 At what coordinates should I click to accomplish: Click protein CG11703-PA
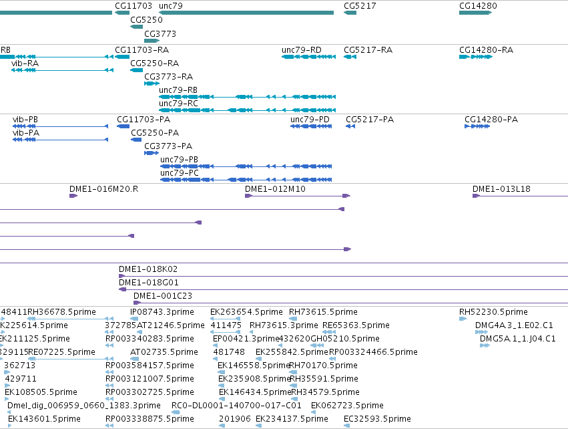coord(123,126)
